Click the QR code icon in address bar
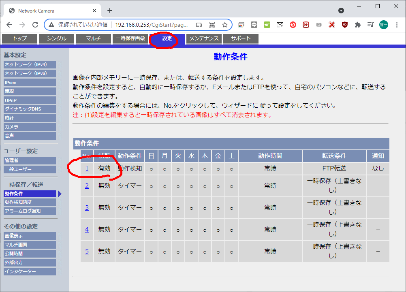 coord(212,25)
